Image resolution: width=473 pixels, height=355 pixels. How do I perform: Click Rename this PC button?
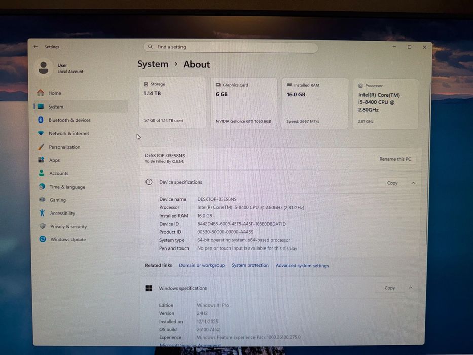[395, 159]
